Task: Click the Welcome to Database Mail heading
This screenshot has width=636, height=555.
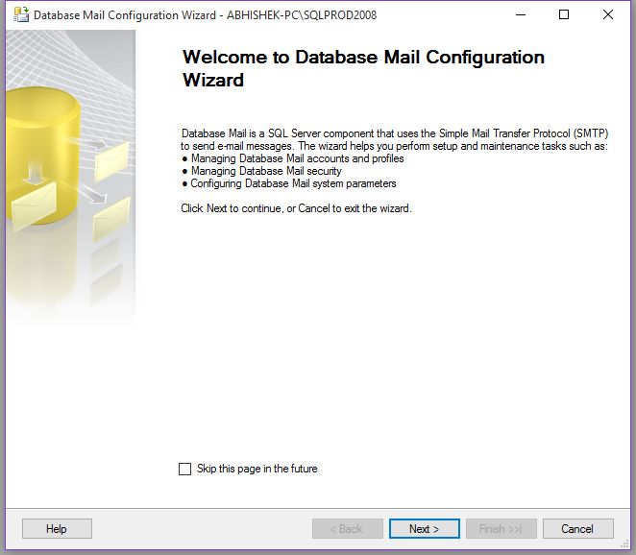Action: 363,68
